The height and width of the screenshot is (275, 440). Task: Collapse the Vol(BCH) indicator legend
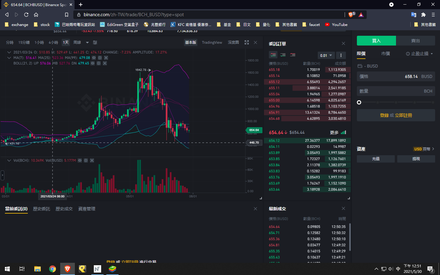click(x=9, y=160)
